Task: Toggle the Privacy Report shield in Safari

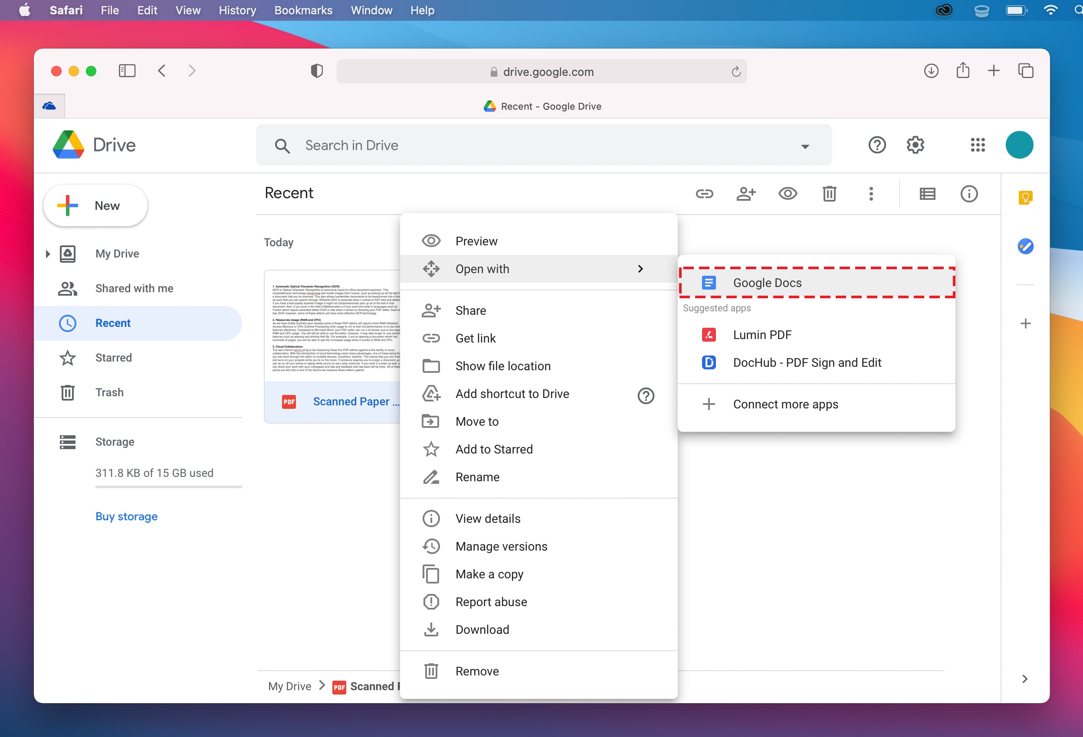Action: click(316, 71)
